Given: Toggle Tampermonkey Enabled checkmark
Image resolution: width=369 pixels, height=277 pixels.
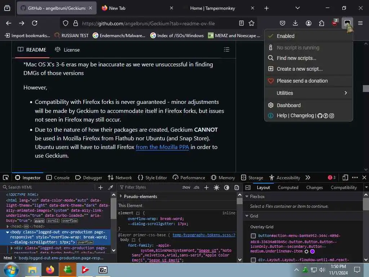Looking at the screenshot, I should click(271, 36).
